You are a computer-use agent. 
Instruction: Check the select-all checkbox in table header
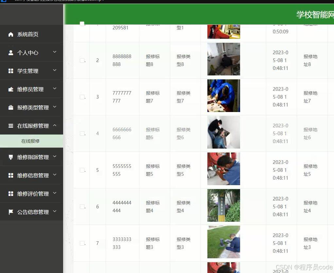pos(82,23)
